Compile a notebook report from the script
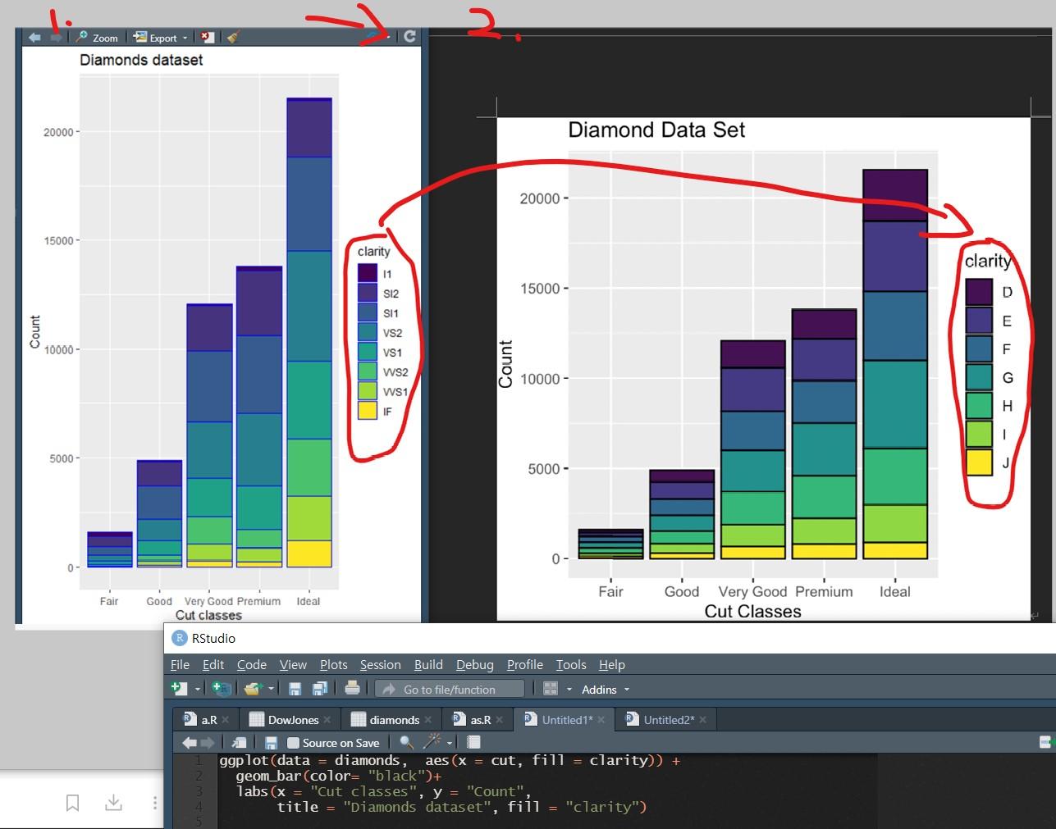This screenshot has height=829, width=1056. point(473,742)
